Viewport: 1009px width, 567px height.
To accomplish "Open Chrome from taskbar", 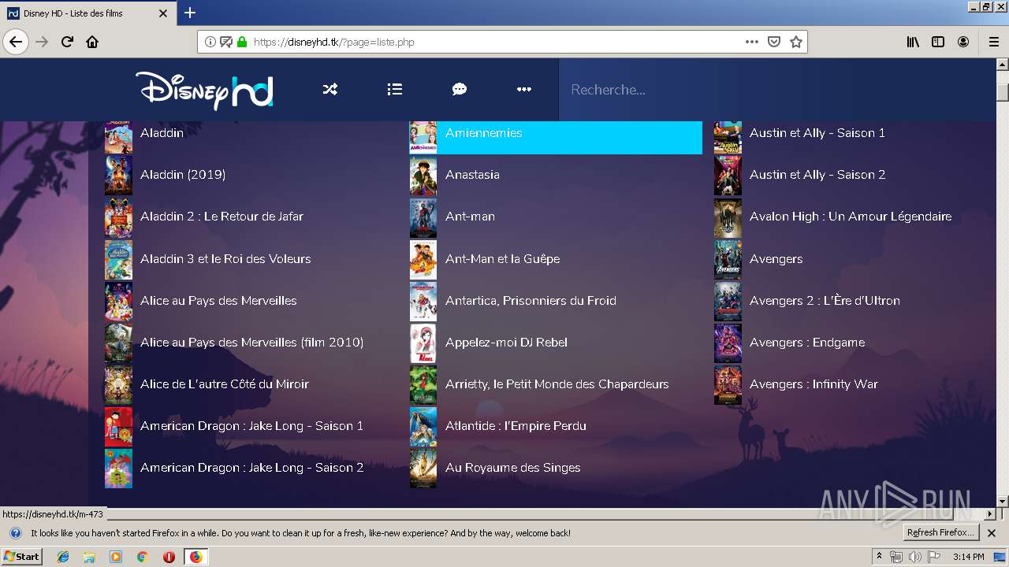I will [142, 557].
